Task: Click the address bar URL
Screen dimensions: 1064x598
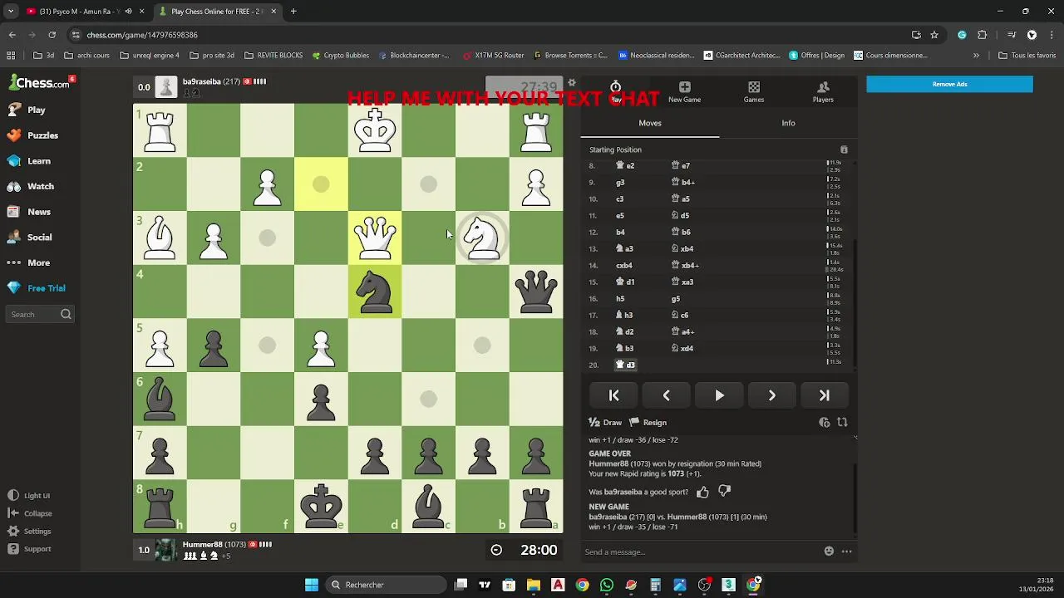Action: [x=142, y=35]
